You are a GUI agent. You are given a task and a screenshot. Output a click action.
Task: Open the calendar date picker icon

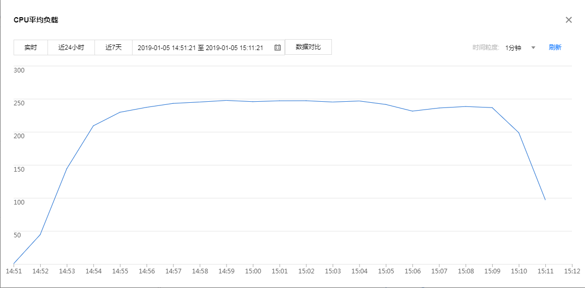(x=278, y=47)
